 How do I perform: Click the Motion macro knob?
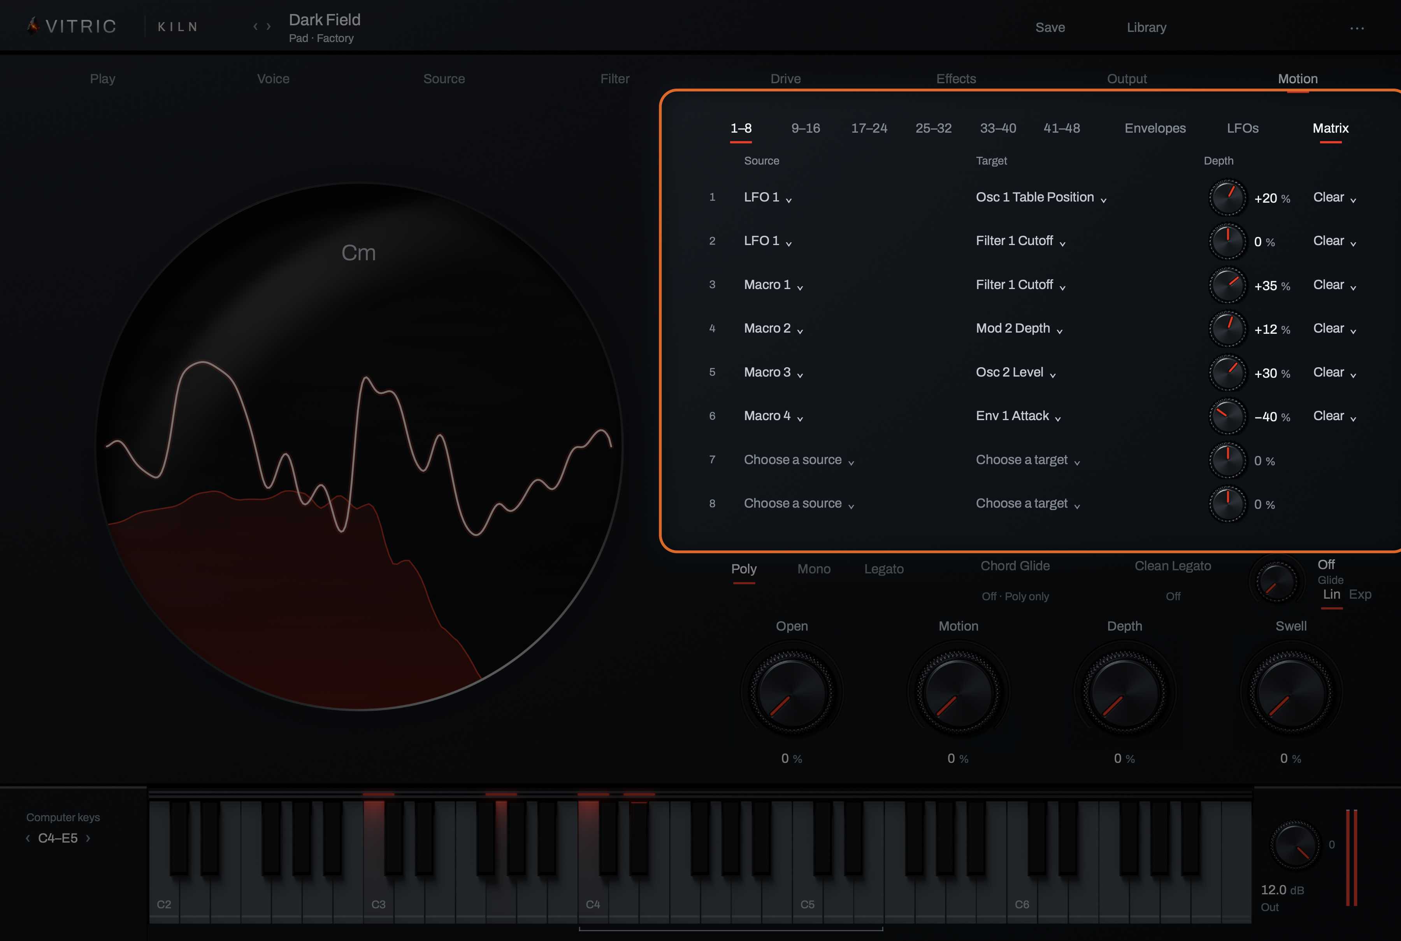point(958,692)
